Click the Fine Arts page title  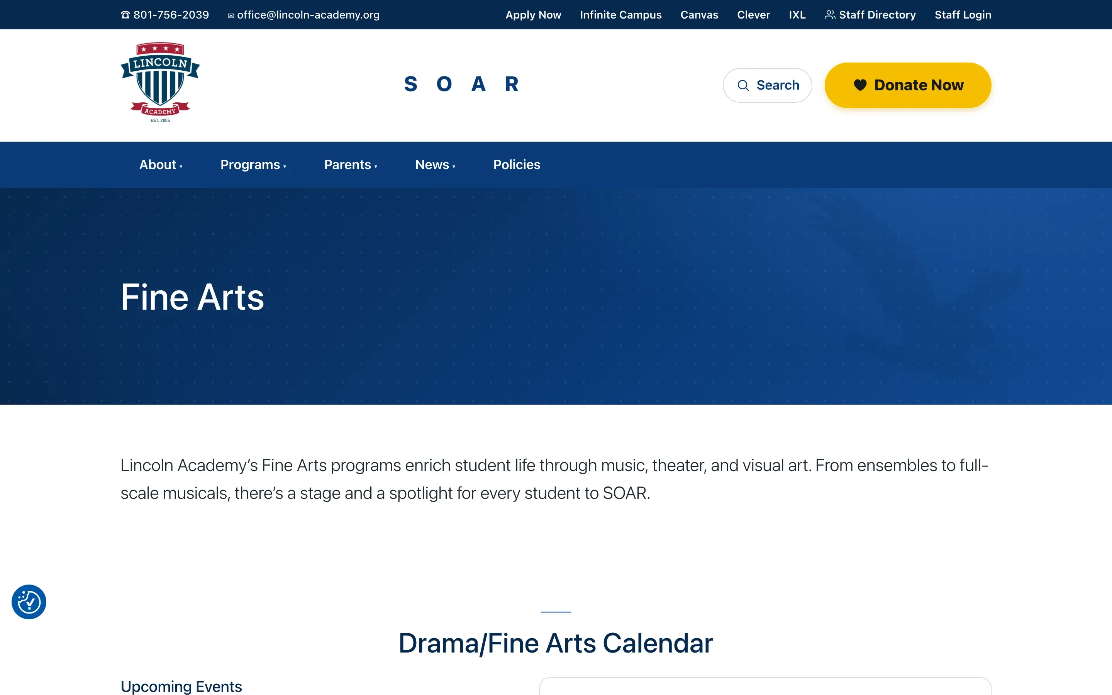point(192,297)
